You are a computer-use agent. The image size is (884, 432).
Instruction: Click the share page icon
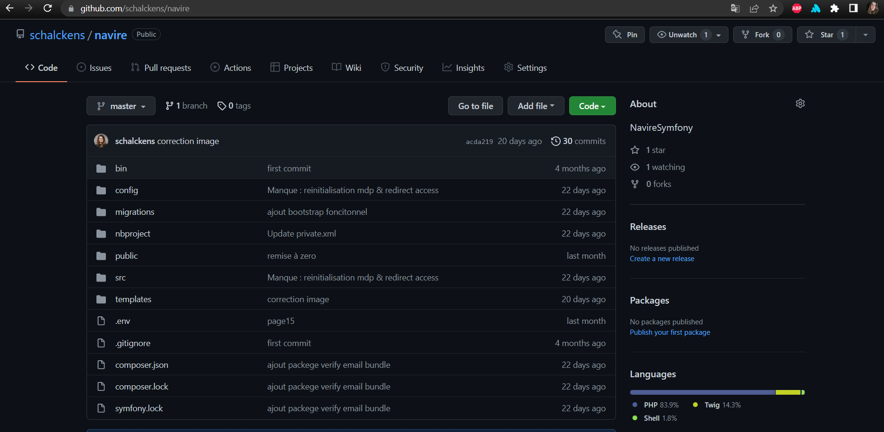click(754, 8)
